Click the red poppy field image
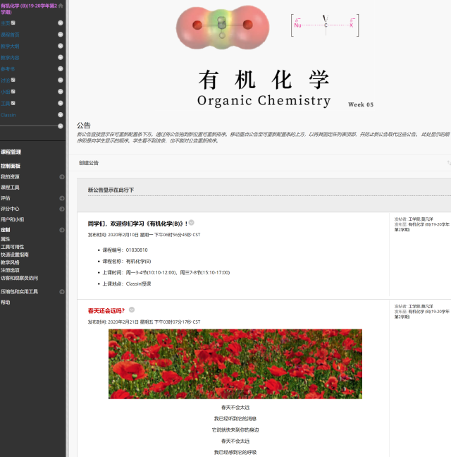The height and width of the screenshot is (457, 451). click(235, 364)
